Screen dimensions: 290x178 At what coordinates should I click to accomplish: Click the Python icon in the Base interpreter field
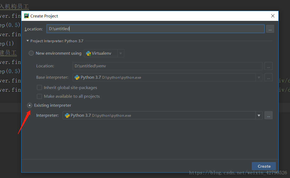[x=77, y=78]
